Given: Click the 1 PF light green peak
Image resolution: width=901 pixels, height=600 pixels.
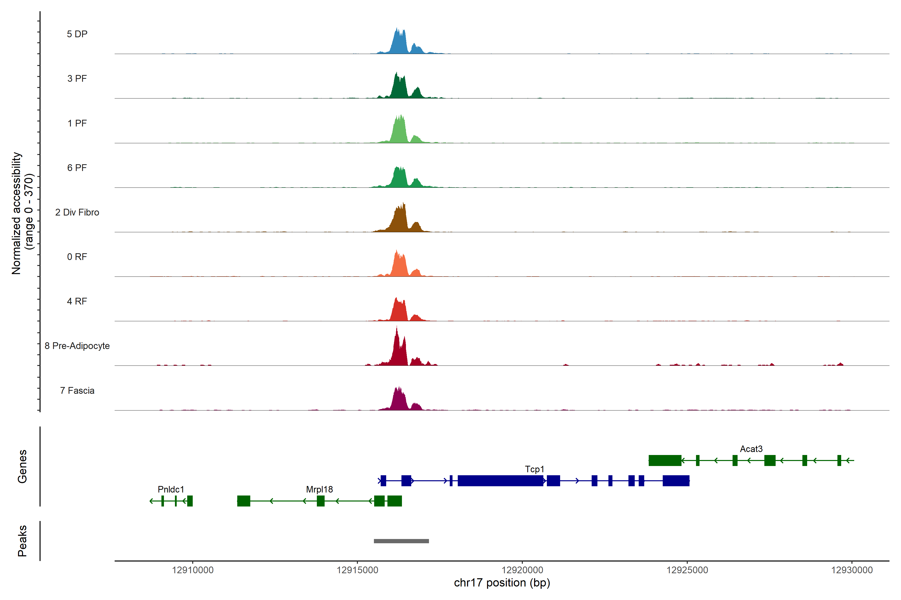Looking at the screenshot, I should tap(399, 132).
